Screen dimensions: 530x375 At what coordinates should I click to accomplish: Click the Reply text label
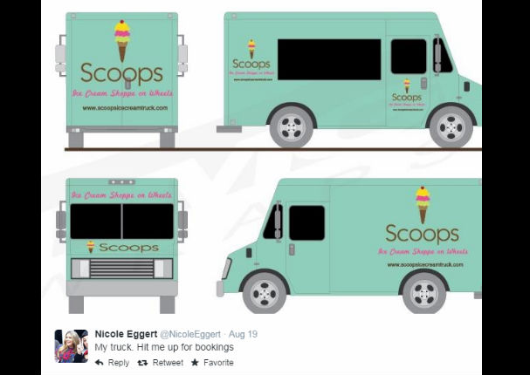tap(118, 363)
